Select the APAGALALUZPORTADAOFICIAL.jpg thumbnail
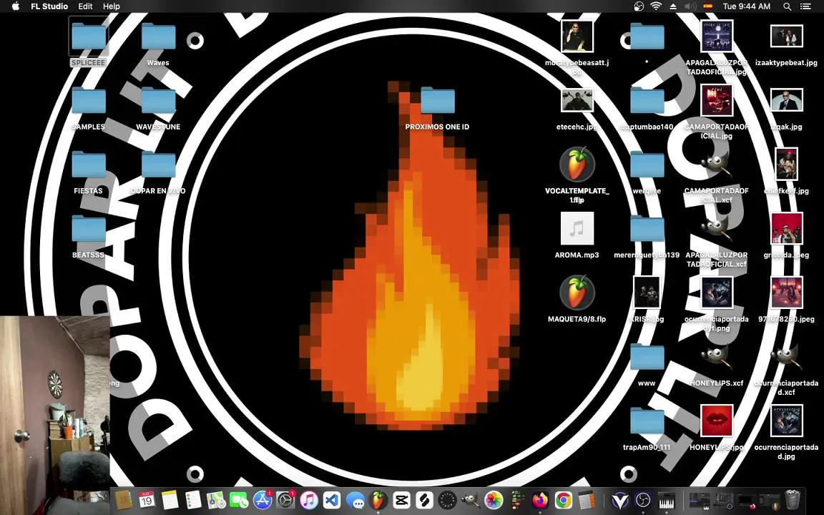The image size is (824, 515). (x=717, y=36)
